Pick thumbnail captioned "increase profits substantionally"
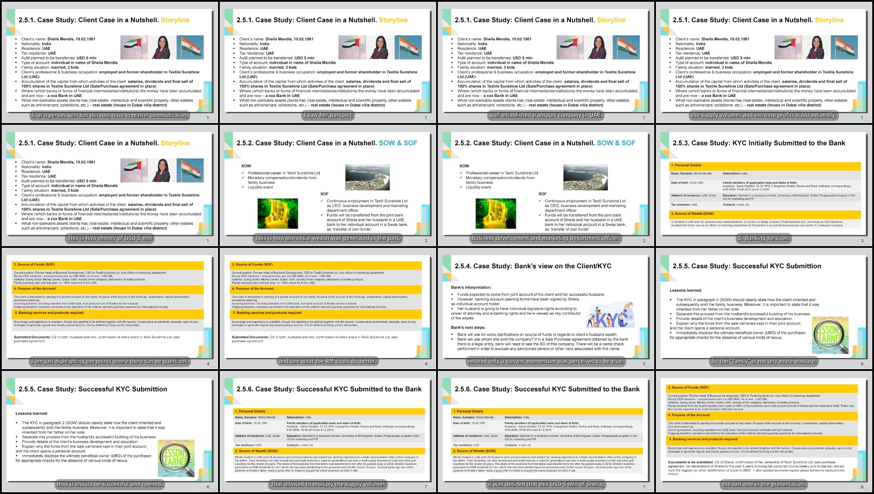The height and width of the screenshot is (494, 874). [x=764, y=62]
